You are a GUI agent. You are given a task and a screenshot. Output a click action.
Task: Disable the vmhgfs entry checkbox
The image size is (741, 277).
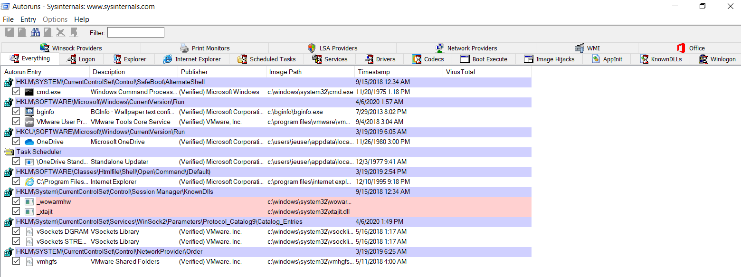16,261
